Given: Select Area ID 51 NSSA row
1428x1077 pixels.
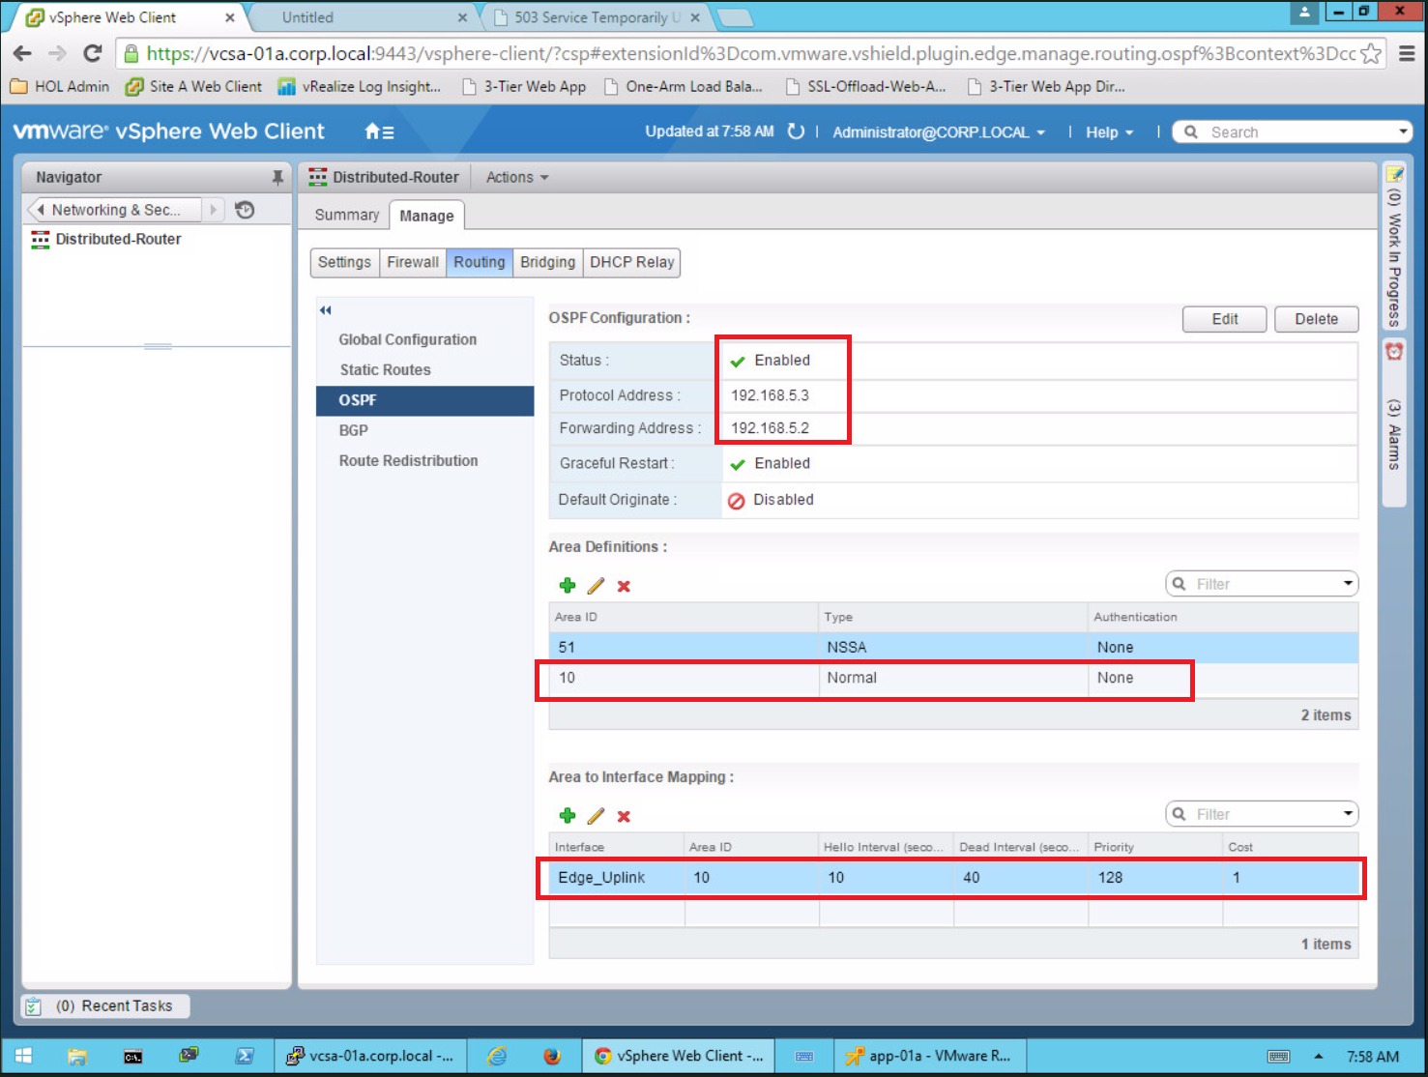Looking at the screenshot, I should [x=953, y=648].
